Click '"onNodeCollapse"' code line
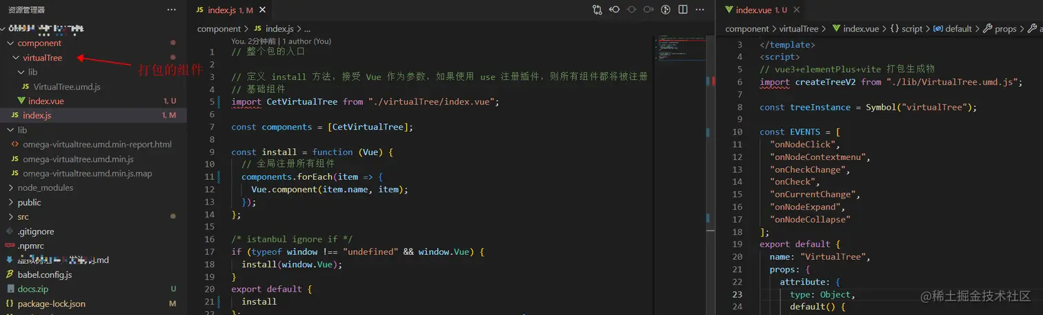 click(x=811, y=219)
